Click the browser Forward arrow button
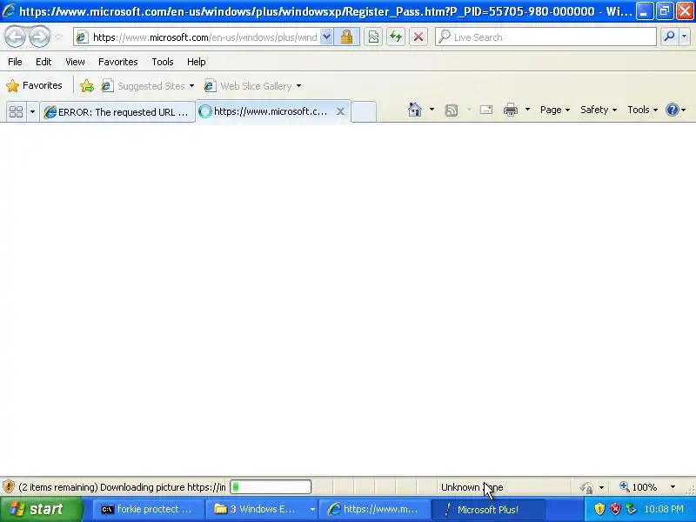The width and height of the screenshot is (696, 522). (39, 37)
